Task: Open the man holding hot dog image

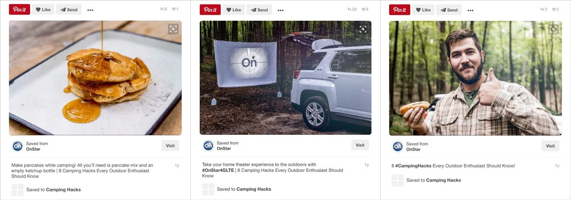Action: click(475, 78)
